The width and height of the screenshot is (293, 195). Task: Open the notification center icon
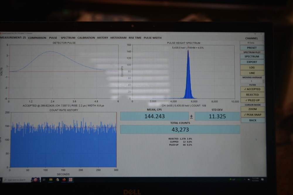[x=262, y=179]
